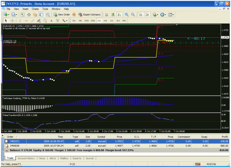Open the View menu
The height and width of the screenshot is (167, 231).
pyautogui.click(x=16, y=9)
